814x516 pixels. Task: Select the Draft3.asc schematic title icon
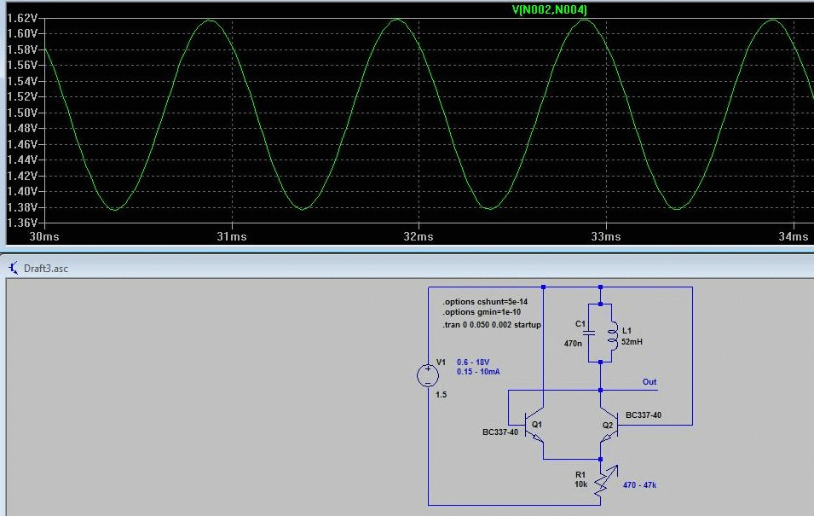(14, 268)
